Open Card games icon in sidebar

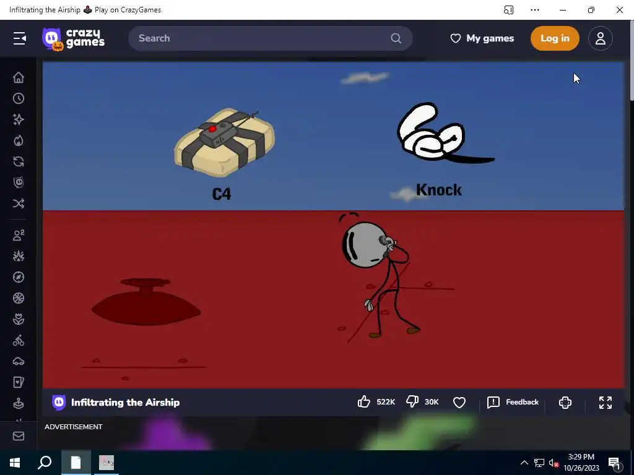click(19, 382)
